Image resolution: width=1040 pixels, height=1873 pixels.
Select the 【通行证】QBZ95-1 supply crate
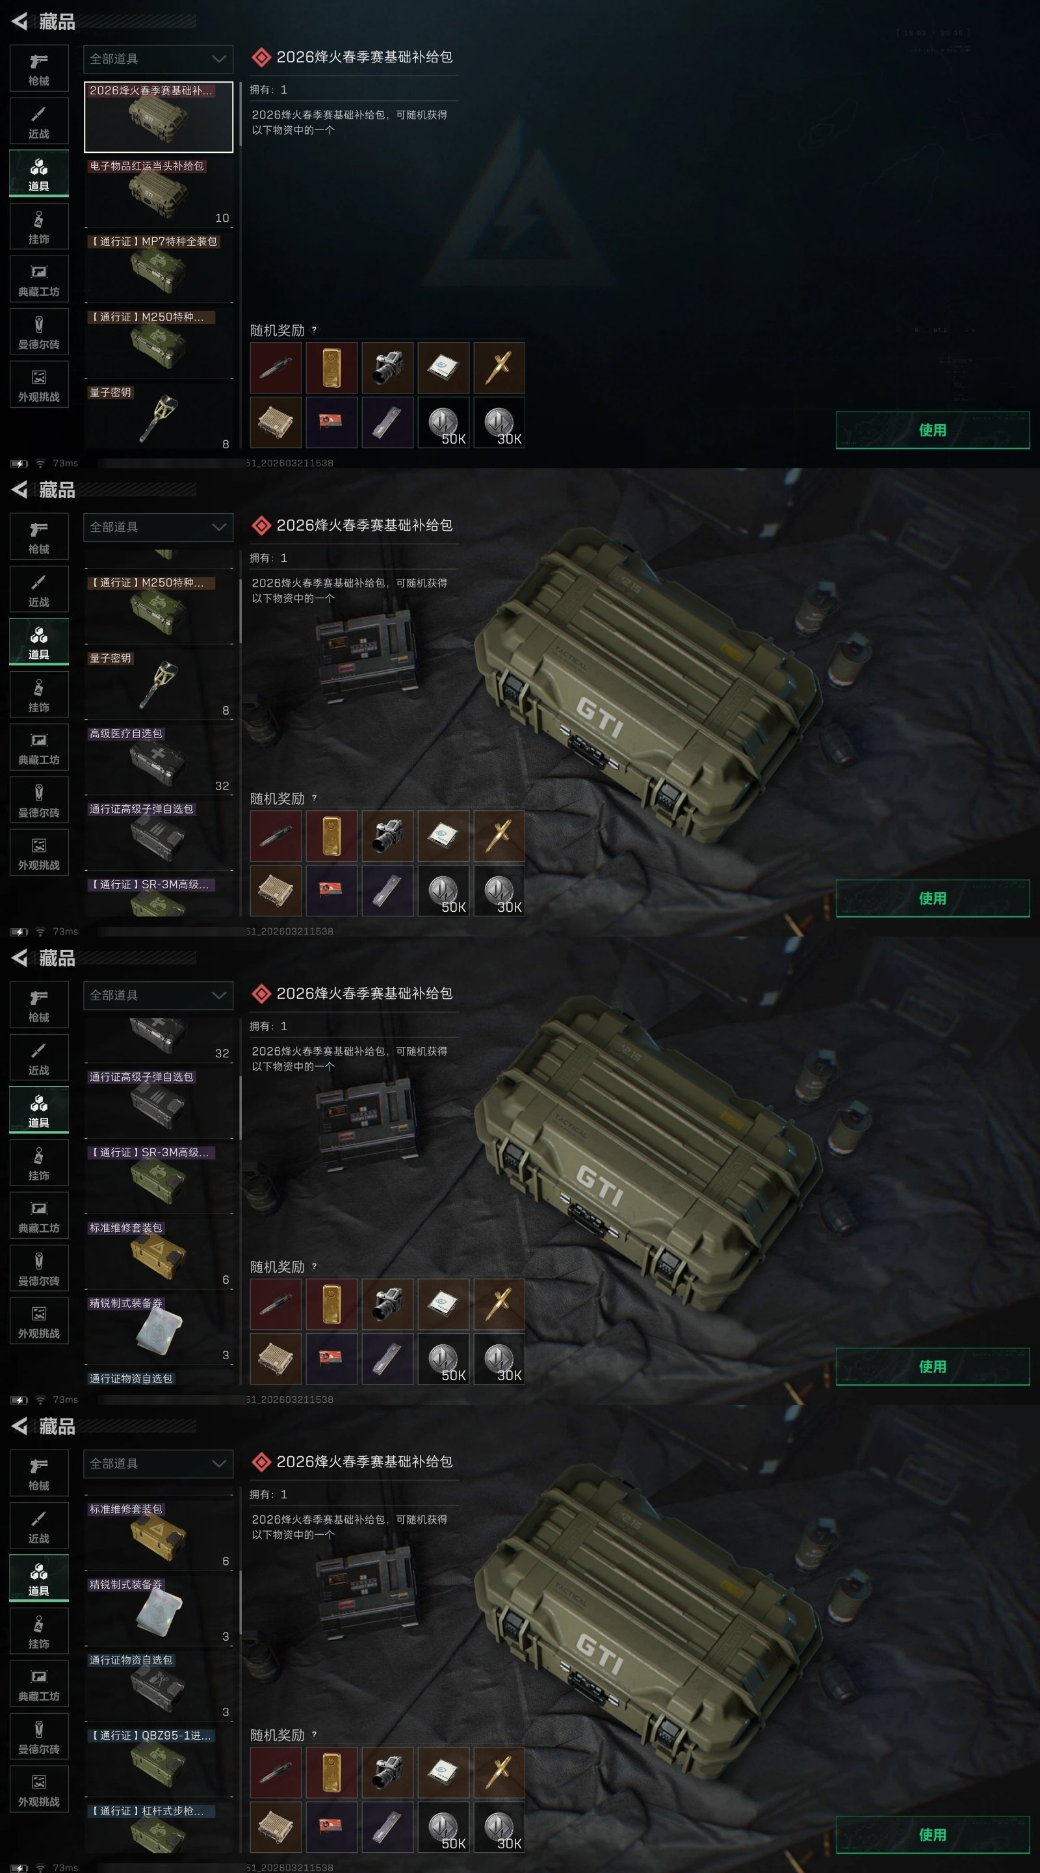(x=159, y=1762)
